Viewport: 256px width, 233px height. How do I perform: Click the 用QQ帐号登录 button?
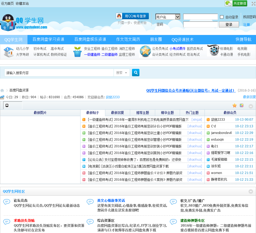pyautogui.click(x=132, y=16)
